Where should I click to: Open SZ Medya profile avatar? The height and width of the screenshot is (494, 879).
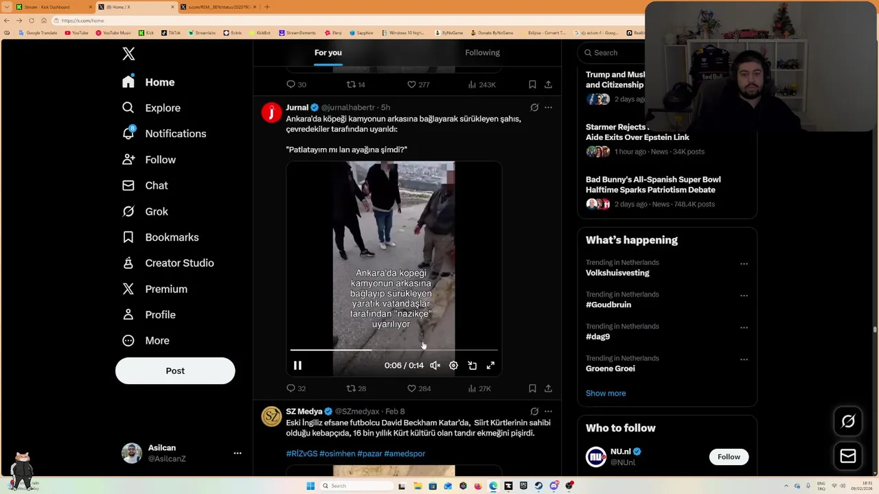click(271, 416)
